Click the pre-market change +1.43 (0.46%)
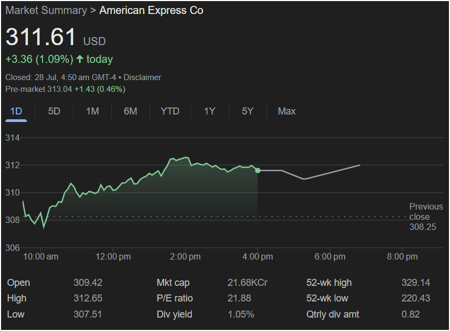The height and width of the screenshot is (331, 450). click(x=100, y=89)
